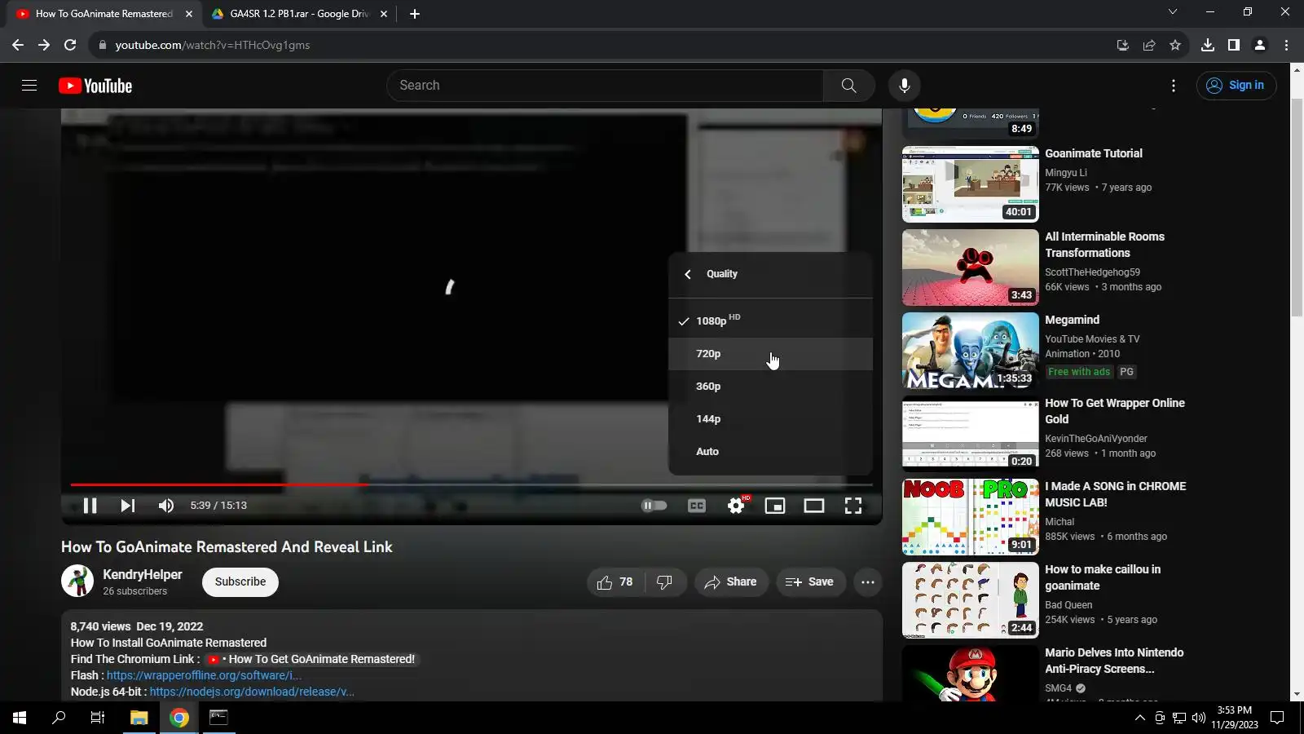This screenshot has width=1304, height=734.
Task: Open Chrome three-dot menu
Action: (1287, 45)
